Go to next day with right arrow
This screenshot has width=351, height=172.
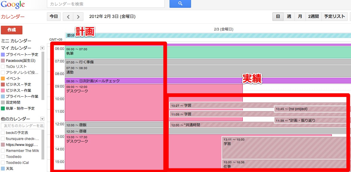pos(78,17)
